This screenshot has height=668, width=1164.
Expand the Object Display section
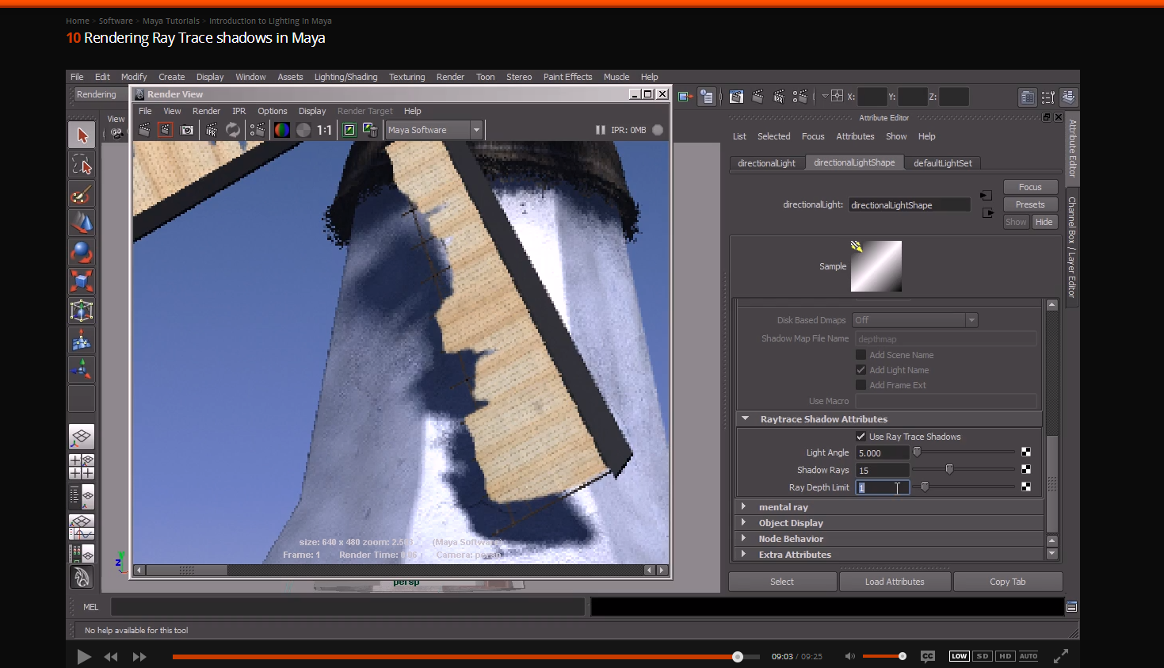click(743, 522)
